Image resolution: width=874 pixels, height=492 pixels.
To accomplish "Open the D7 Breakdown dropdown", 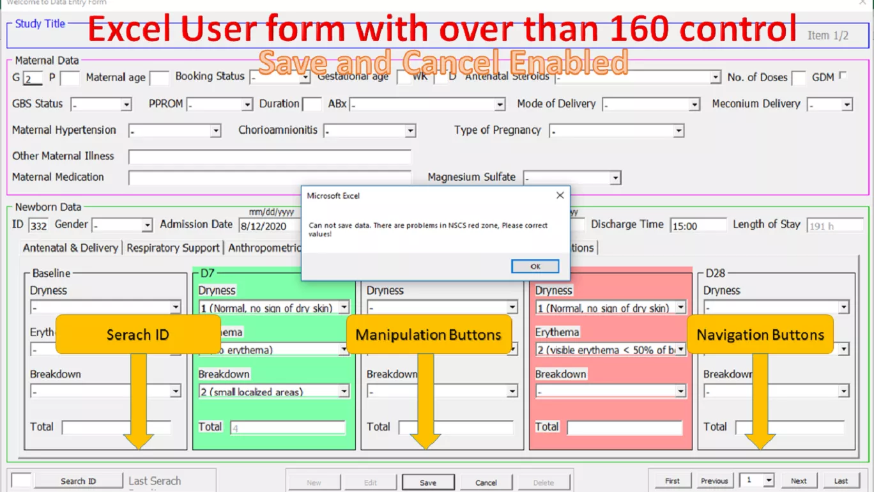I will [x=344, y=392].
